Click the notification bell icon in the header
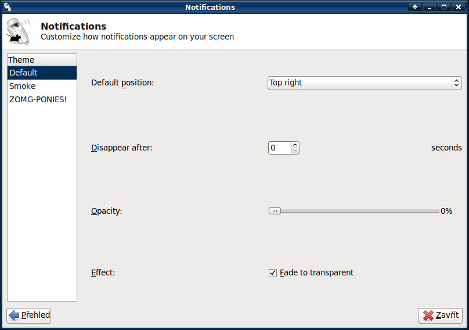Image resolution: width=469 pixels, height=330 pixels. (19, 31)
